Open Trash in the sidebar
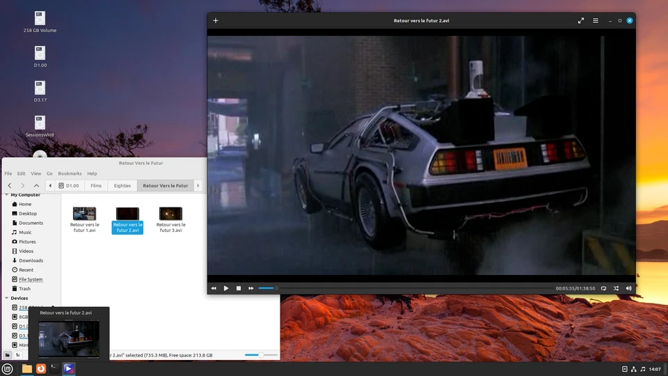This screenshot has width=668, height=376. pos(25,288)
